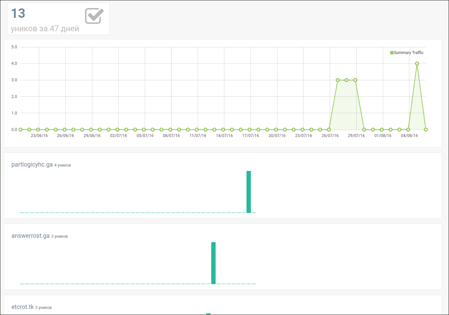Click the tall green bar in answerrost.ga chart
The image size is (449, 315).
214,263
